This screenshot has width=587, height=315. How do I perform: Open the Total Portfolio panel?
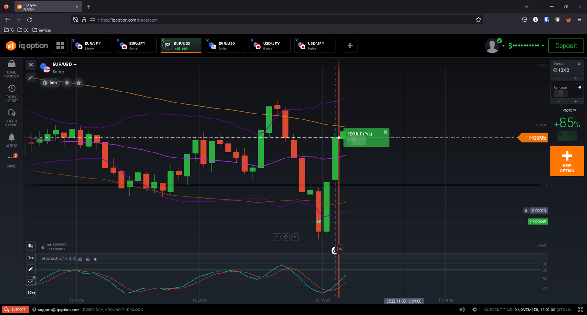[11, 69]
